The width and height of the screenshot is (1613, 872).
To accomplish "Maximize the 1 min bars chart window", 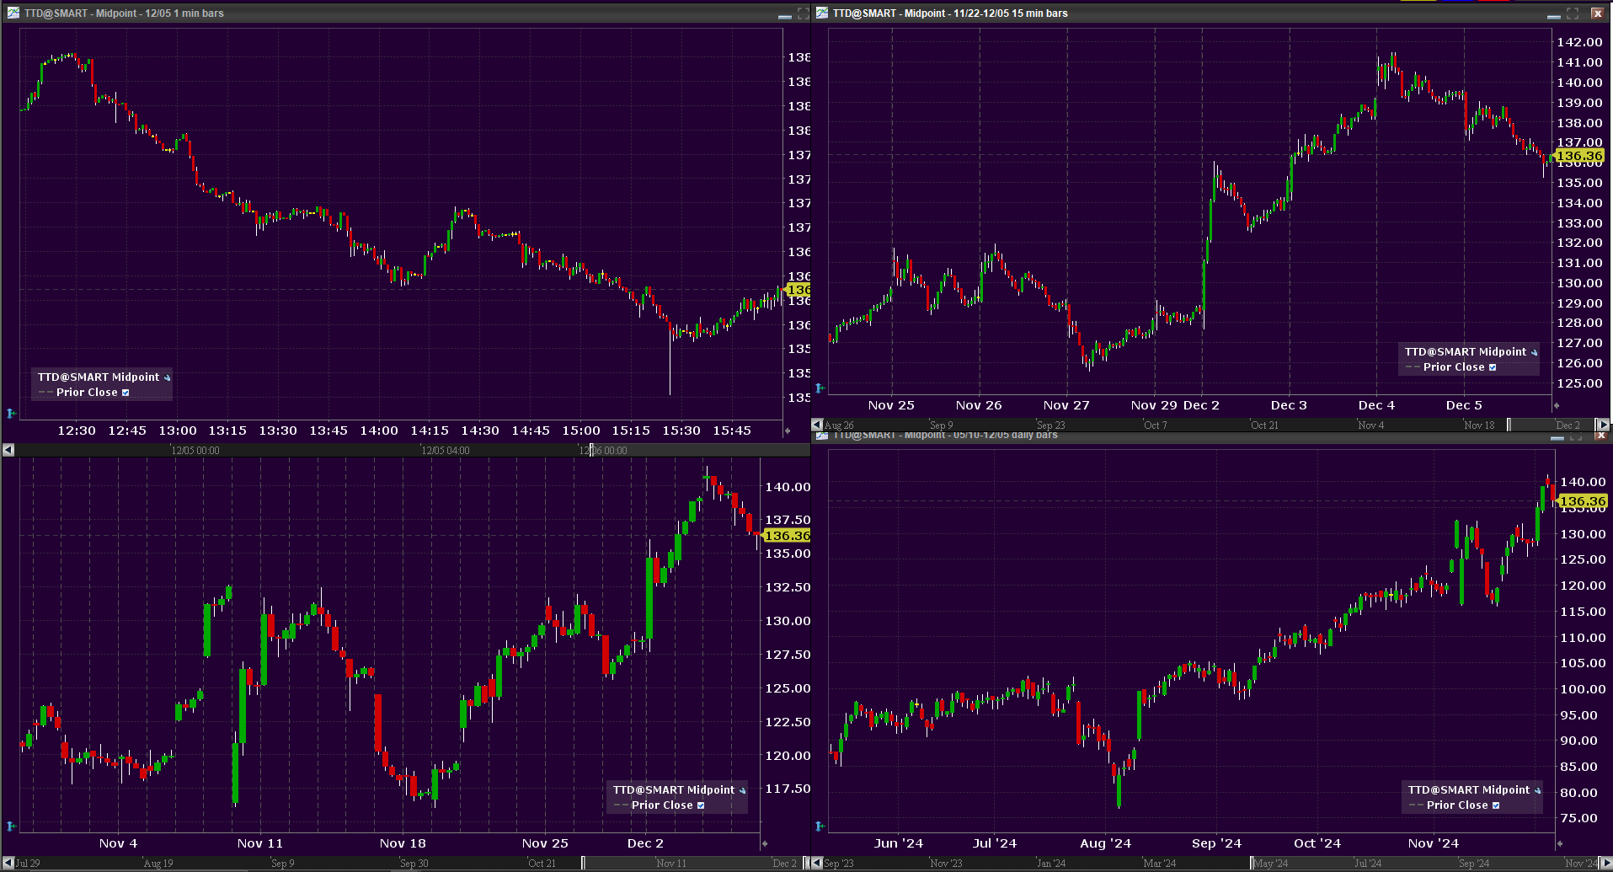I will pos(802,13).
